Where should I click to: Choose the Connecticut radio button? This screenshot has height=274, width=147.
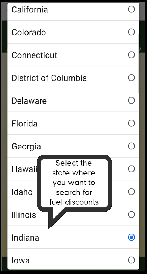131,55
